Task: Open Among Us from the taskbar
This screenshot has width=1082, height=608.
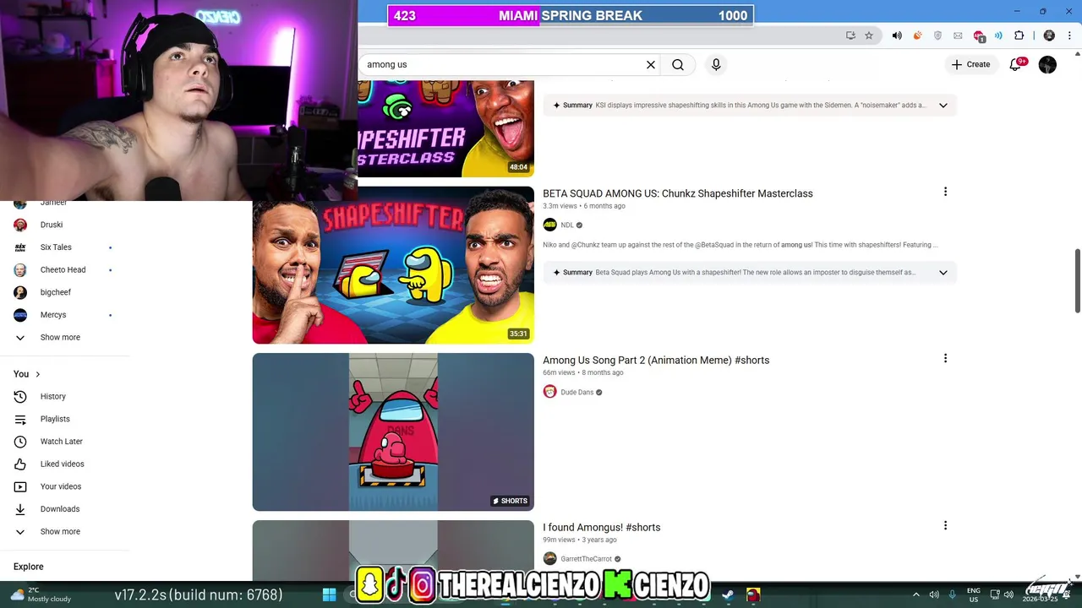Action: tap(752, 594)
